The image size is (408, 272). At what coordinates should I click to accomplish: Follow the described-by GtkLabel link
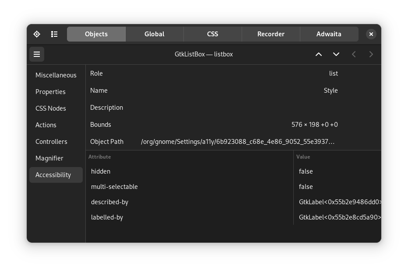coord(341,202)
